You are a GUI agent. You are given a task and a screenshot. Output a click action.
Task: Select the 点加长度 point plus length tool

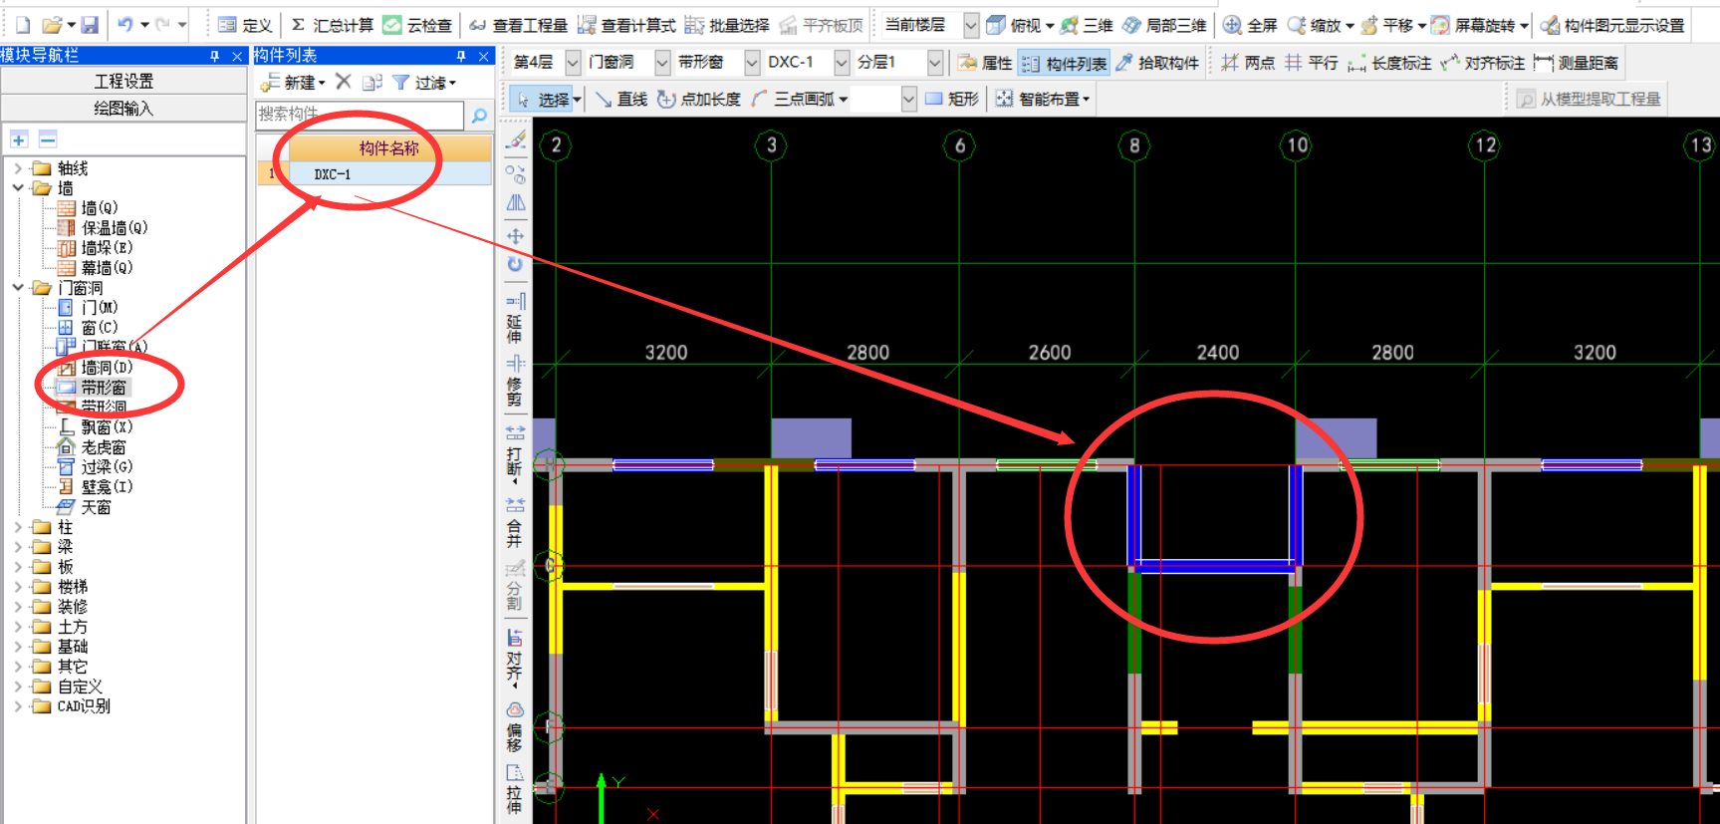699,99
